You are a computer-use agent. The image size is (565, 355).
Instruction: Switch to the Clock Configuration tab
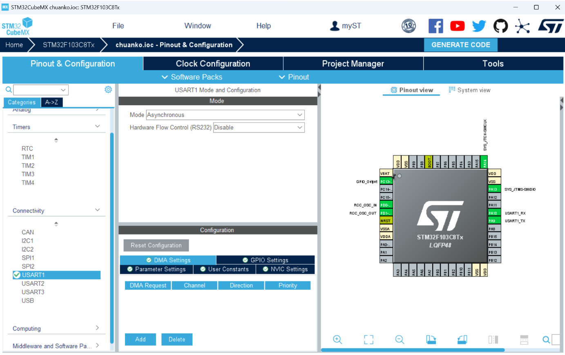click(213, 64)
